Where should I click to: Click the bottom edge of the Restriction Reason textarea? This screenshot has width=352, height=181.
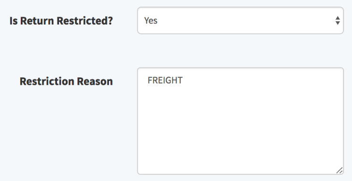click(241, 174)
